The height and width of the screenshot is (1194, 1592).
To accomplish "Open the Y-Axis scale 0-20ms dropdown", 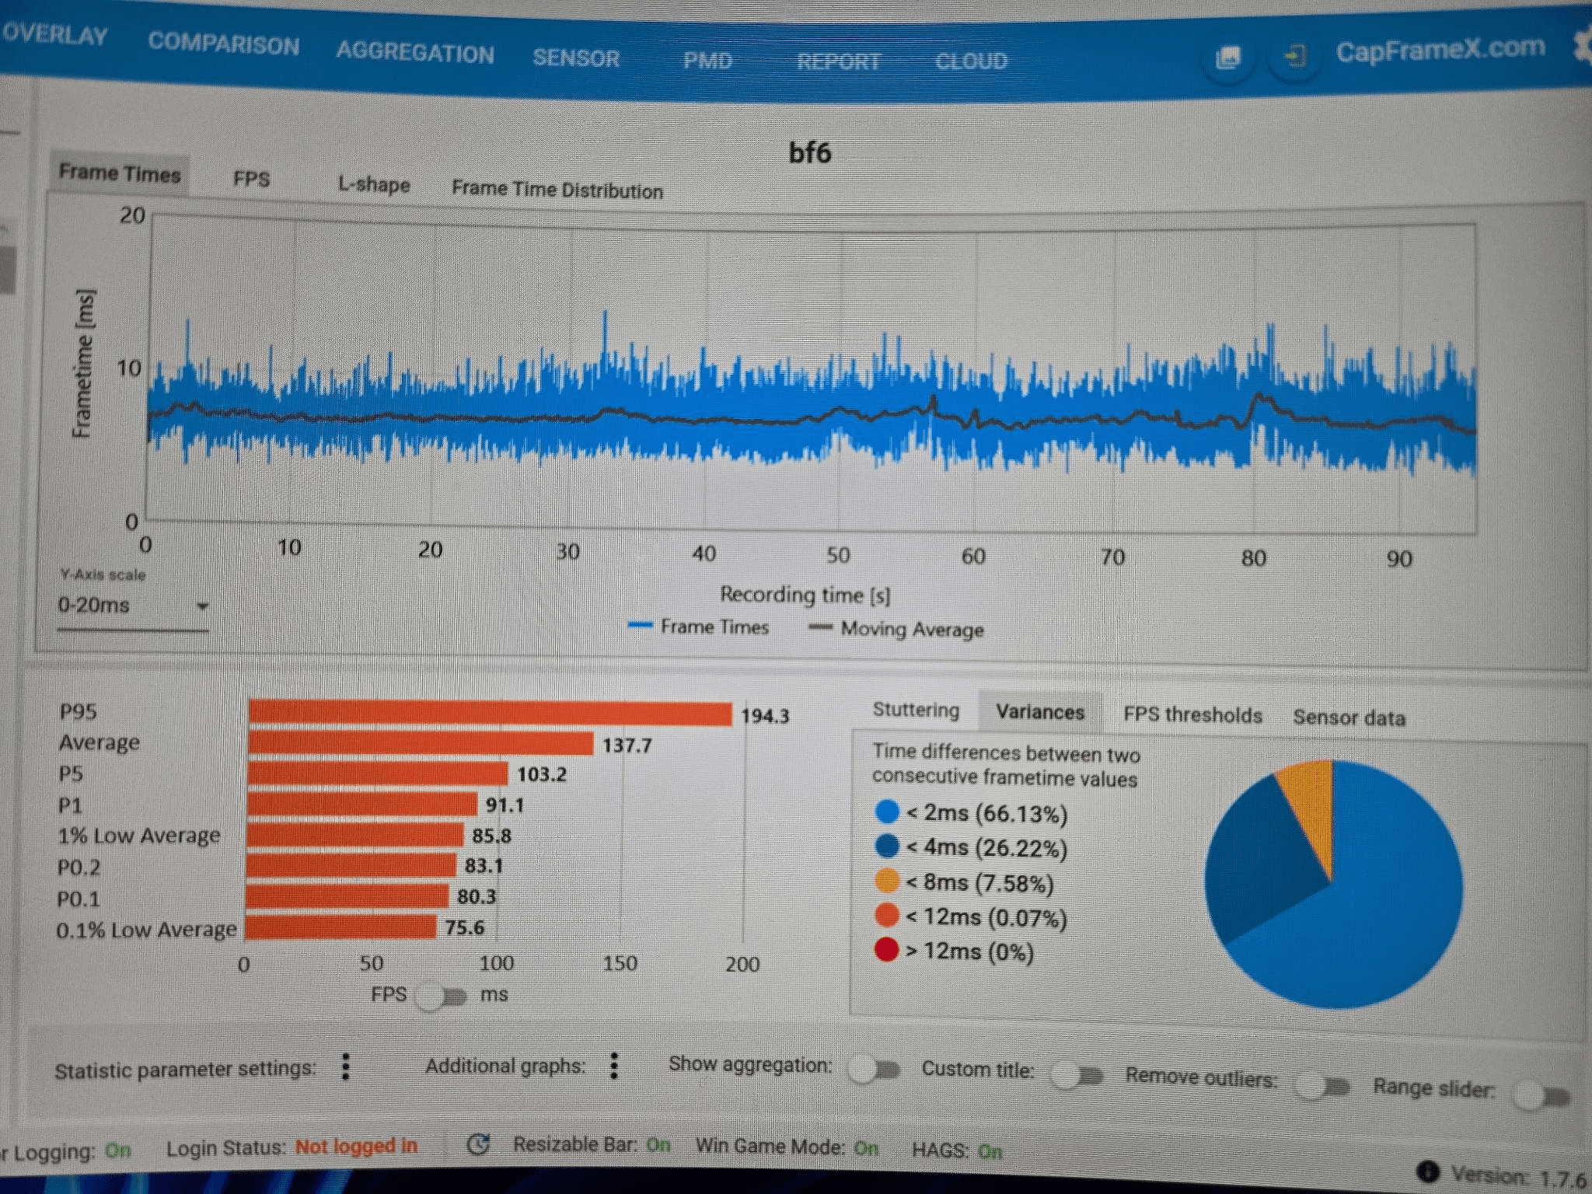I will pos(132,606).
